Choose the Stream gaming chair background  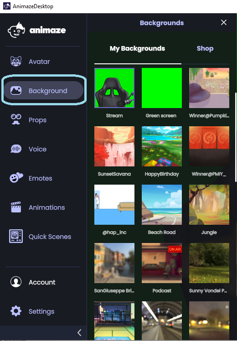coord(114,88)
